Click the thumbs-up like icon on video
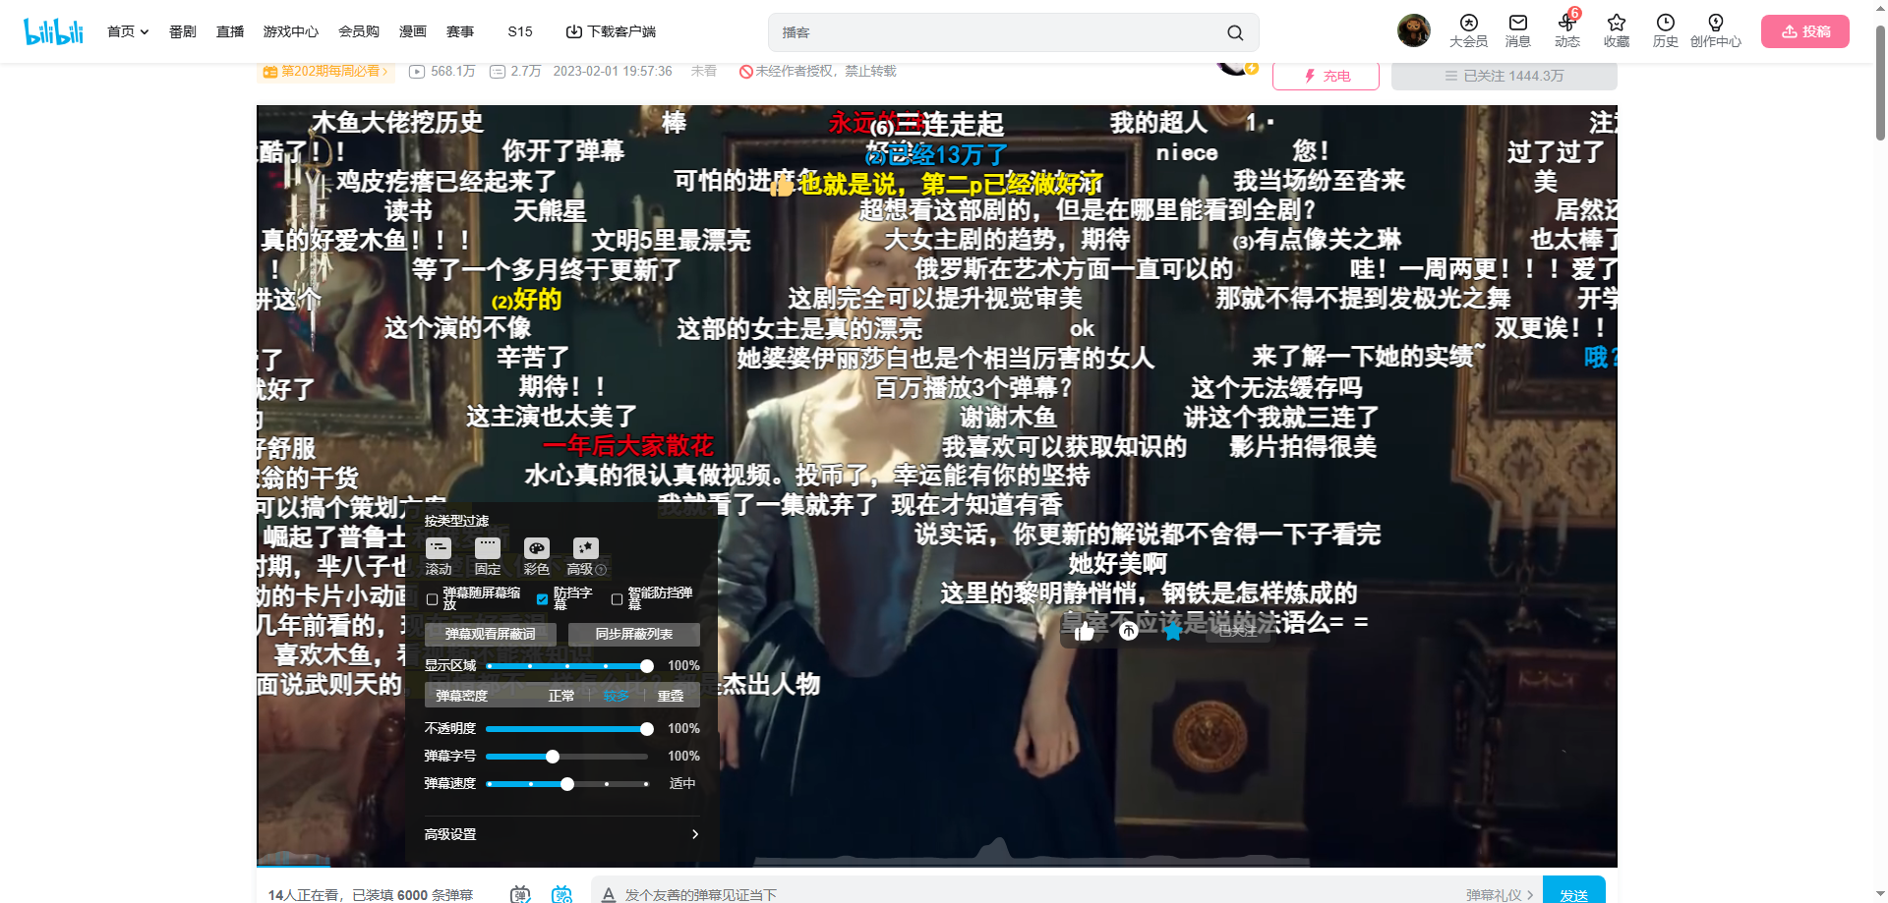1888x903 pixels. tap(1085, 631)
